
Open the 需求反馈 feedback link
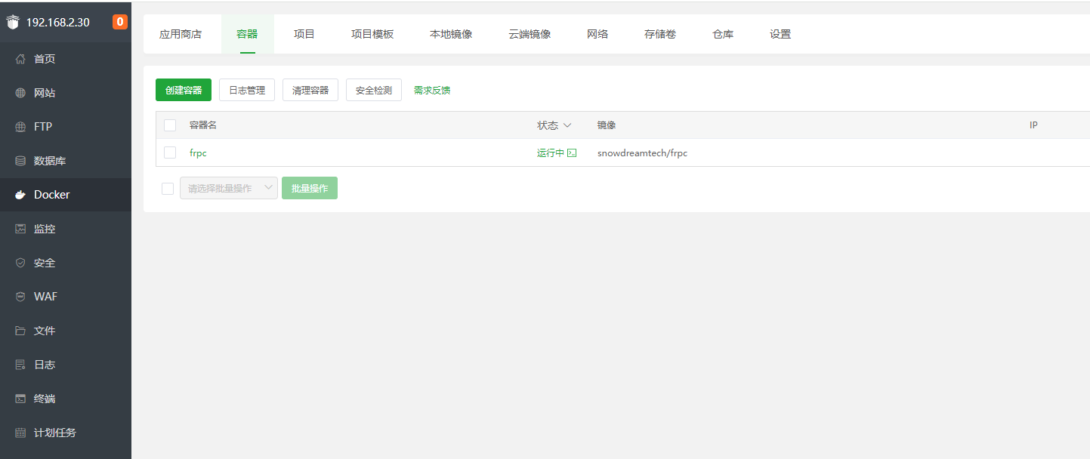(x=431, y=89)
